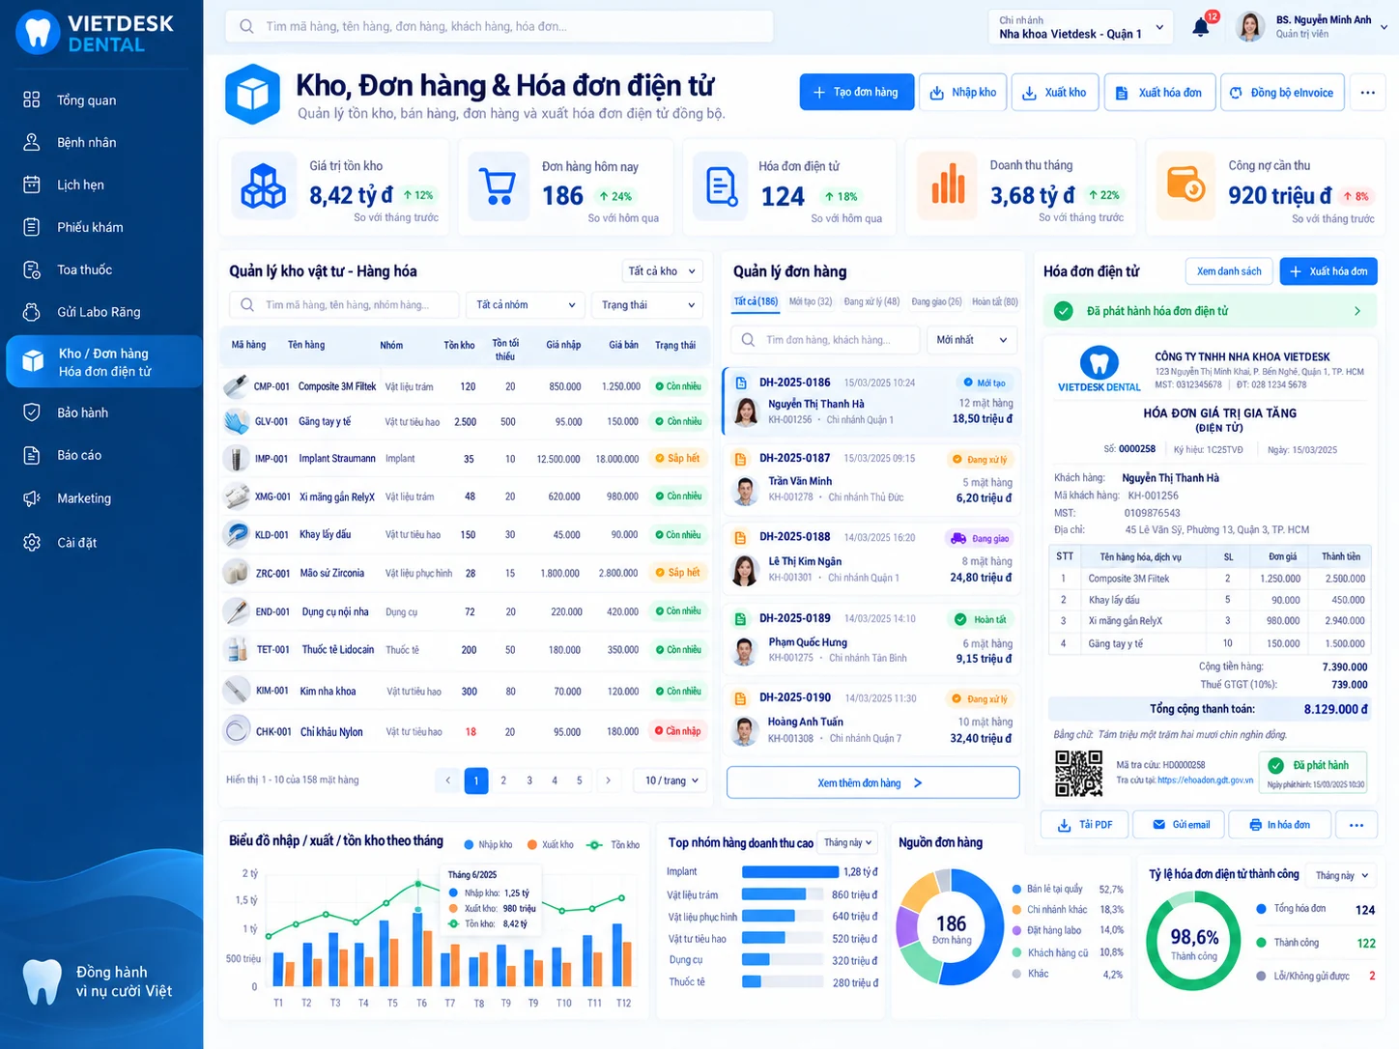Click the Tổng quan sidebar icon
This screenshot has height=1049, width=1399.
(32, 99)
